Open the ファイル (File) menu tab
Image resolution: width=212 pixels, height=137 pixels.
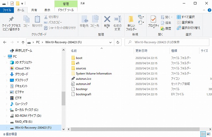[x=7, y=10]
